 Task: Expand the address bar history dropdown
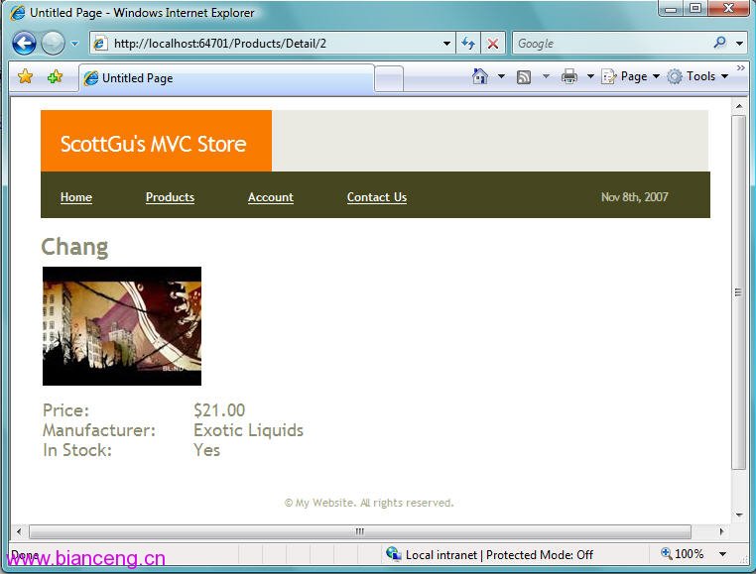tap(446, 44)
